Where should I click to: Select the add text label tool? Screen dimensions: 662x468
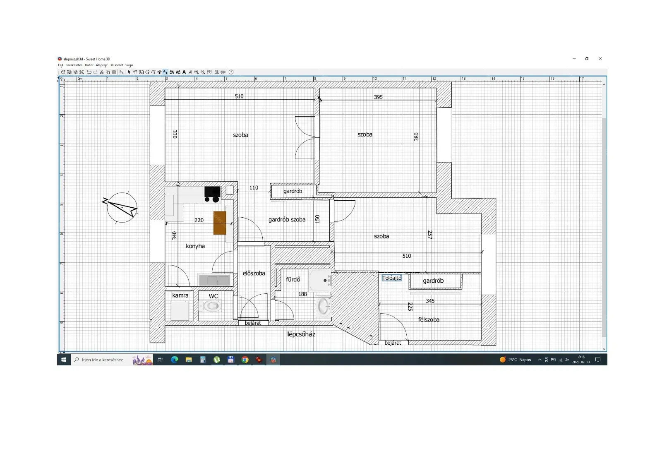coord(165,72)
